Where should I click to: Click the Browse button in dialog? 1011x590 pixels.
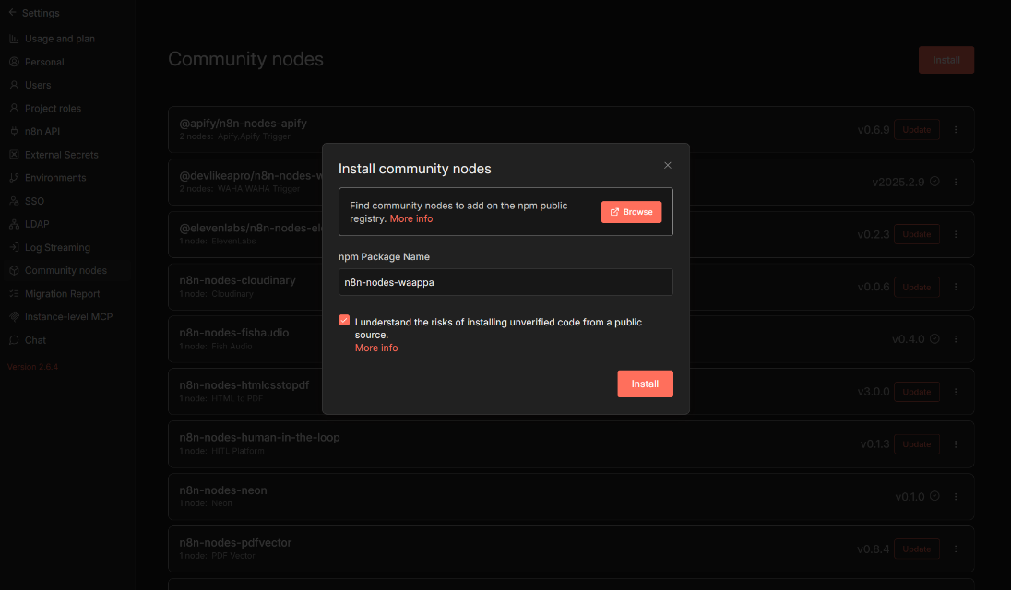tap(631, 212)
